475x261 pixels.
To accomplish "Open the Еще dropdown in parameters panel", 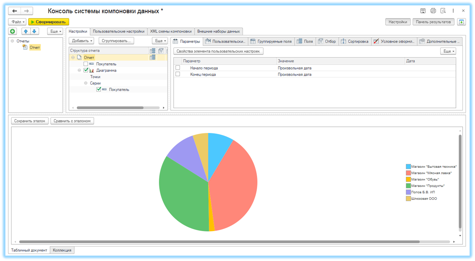I will 448,51.
